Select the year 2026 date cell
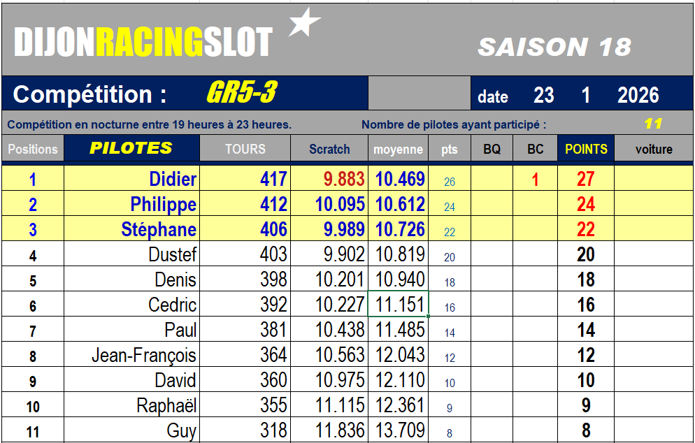The image size is (695, 443). pyautogui.click(x=638, y=95)
